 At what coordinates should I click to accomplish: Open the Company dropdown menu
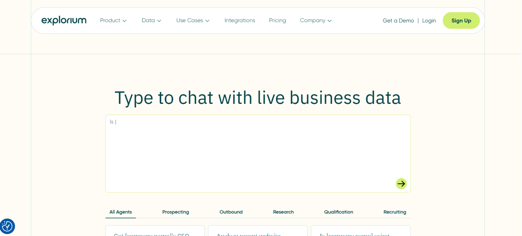point(315,20)
